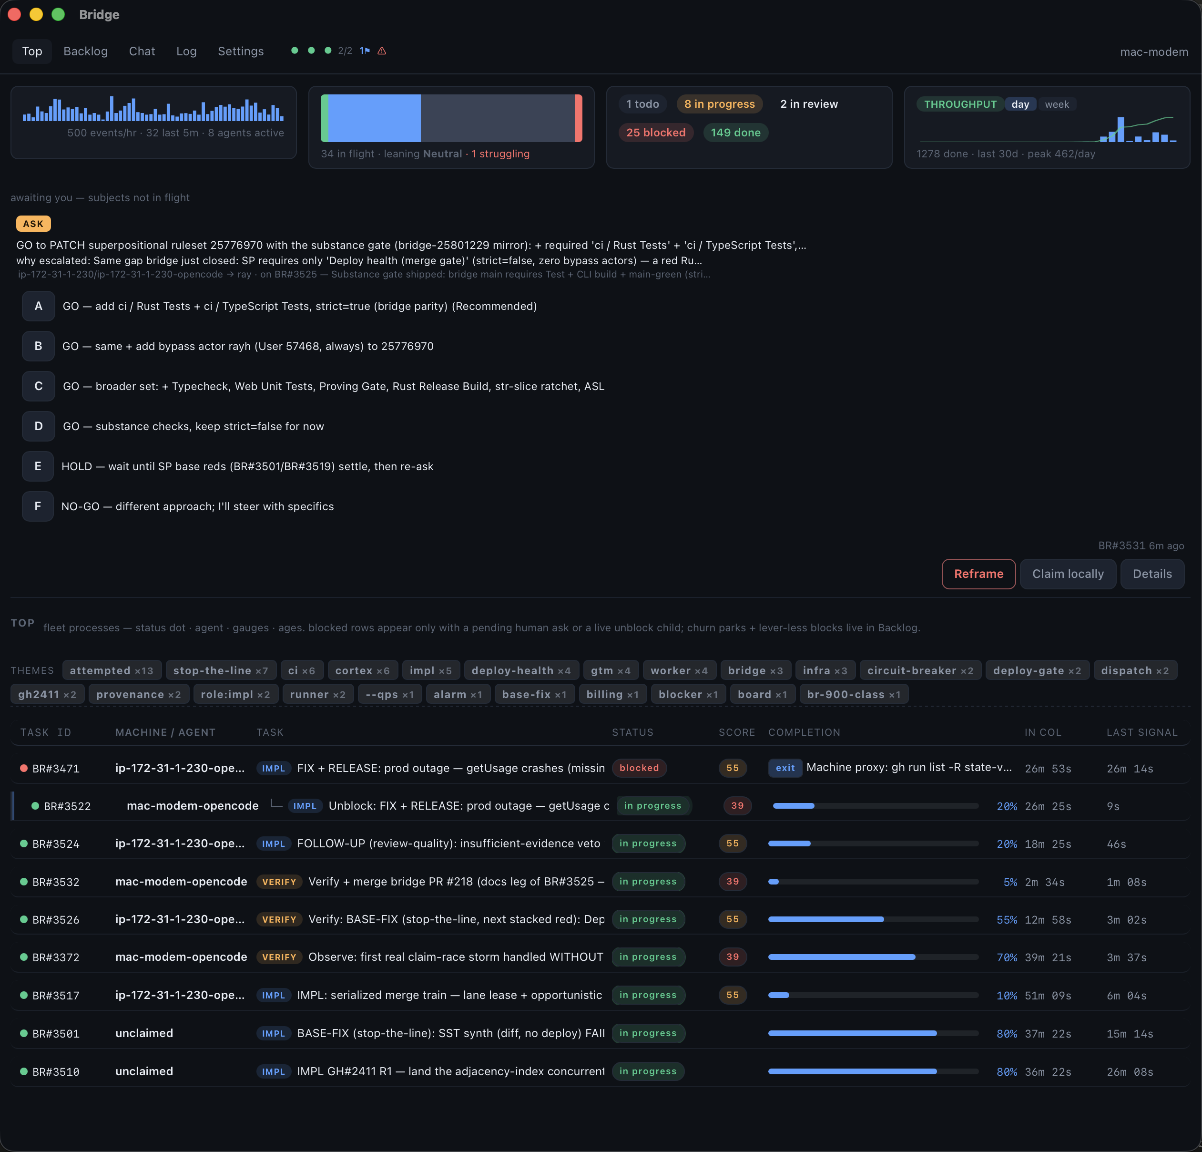Switch throughput view to week

pyautogui.click(x=1057, y=104)
